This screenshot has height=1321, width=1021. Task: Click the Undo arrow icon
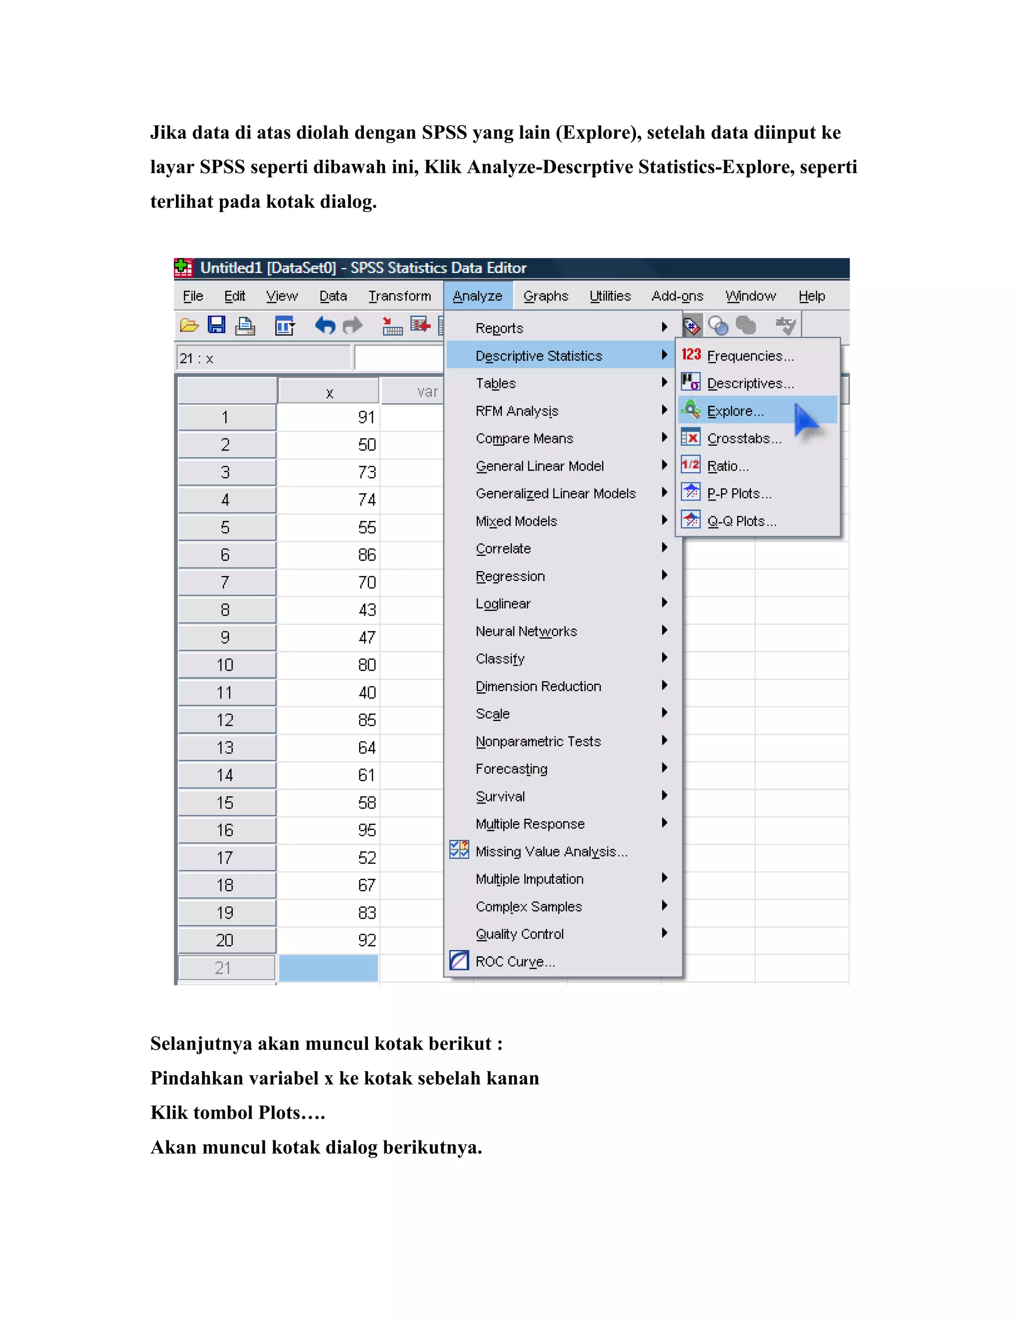[x=325, y=326]
